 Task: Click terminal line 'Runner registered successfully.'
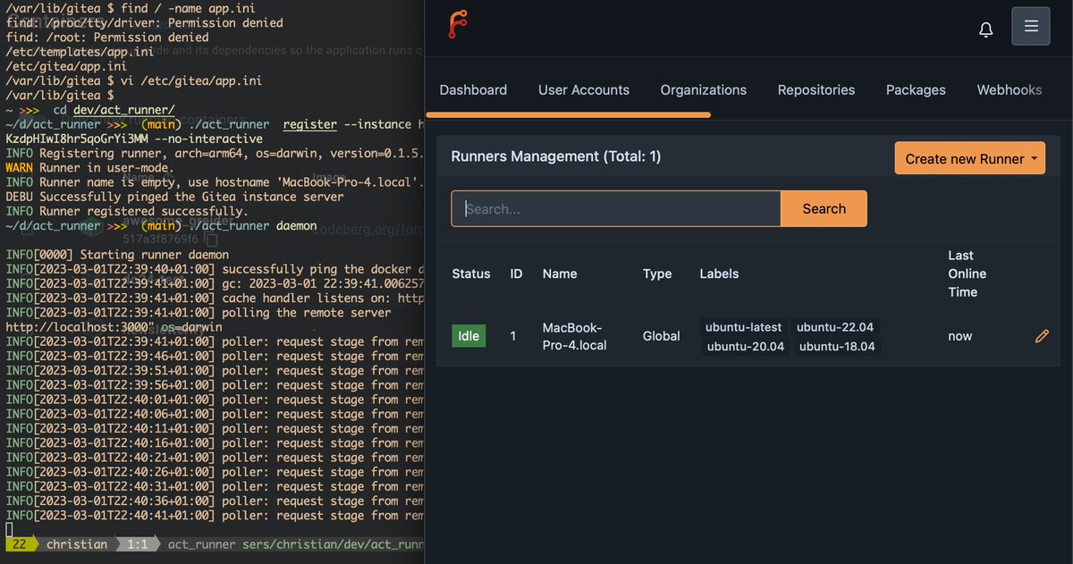click(x=125, y=211)
